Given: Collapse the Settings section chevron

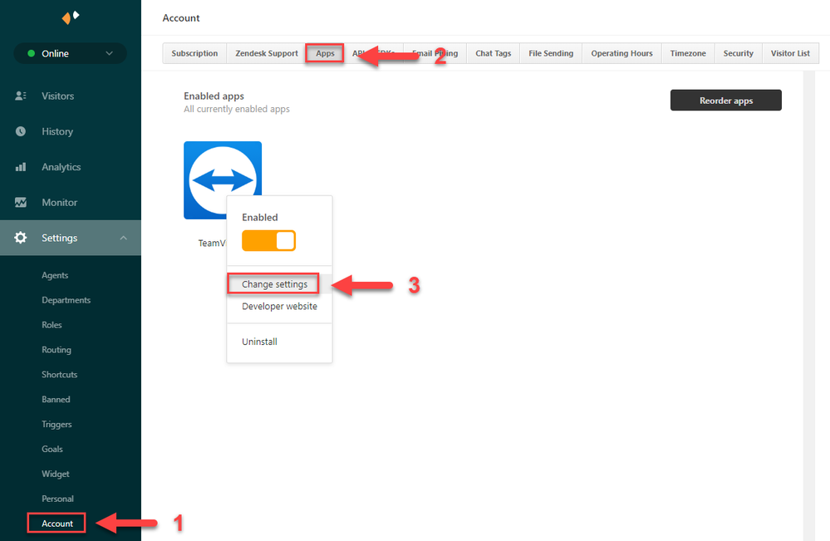Looking at the screenshot, I should click(125, 237).
